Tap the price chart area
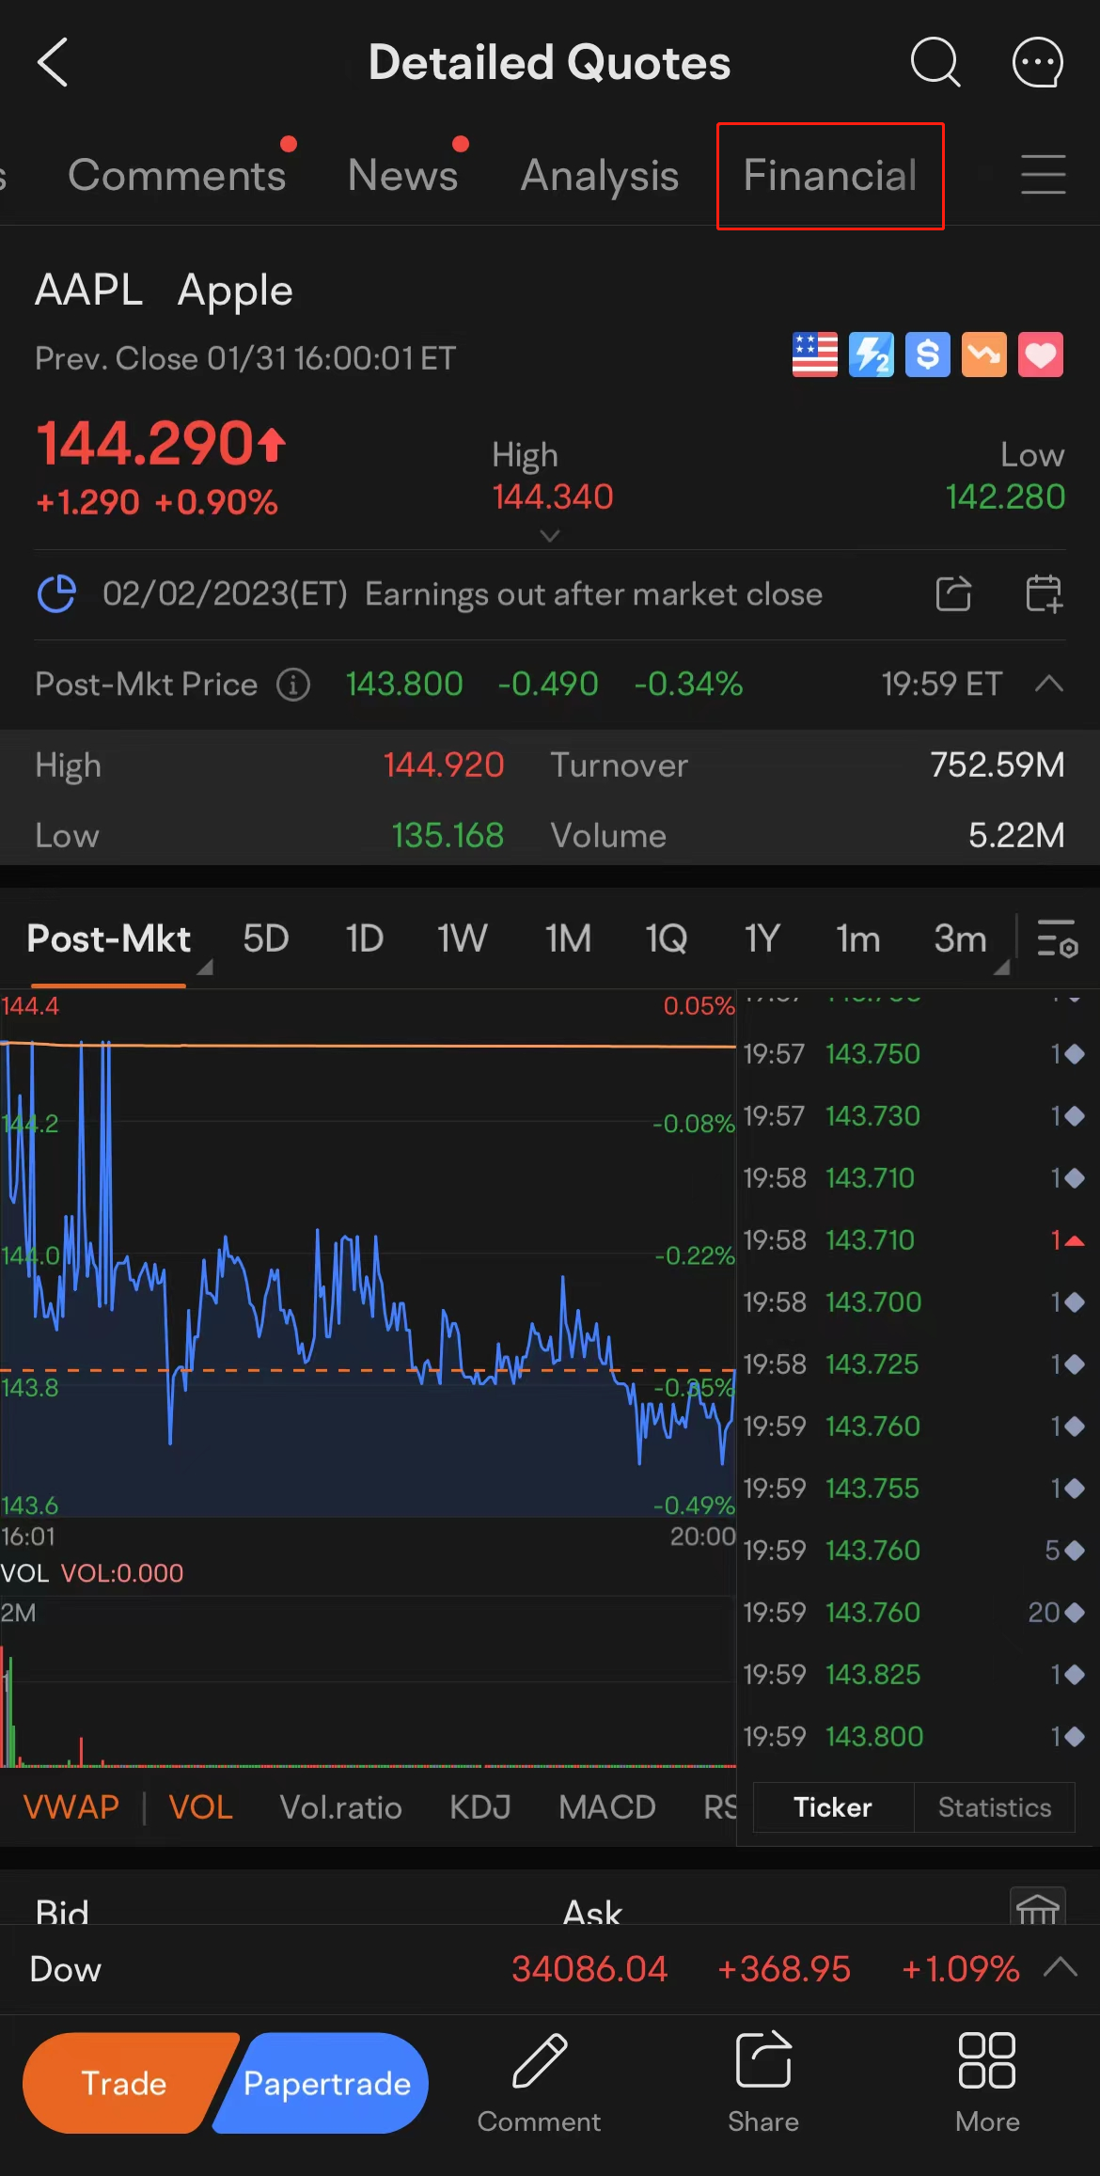This screenshot has width=1100, height=2176. 368,1254
